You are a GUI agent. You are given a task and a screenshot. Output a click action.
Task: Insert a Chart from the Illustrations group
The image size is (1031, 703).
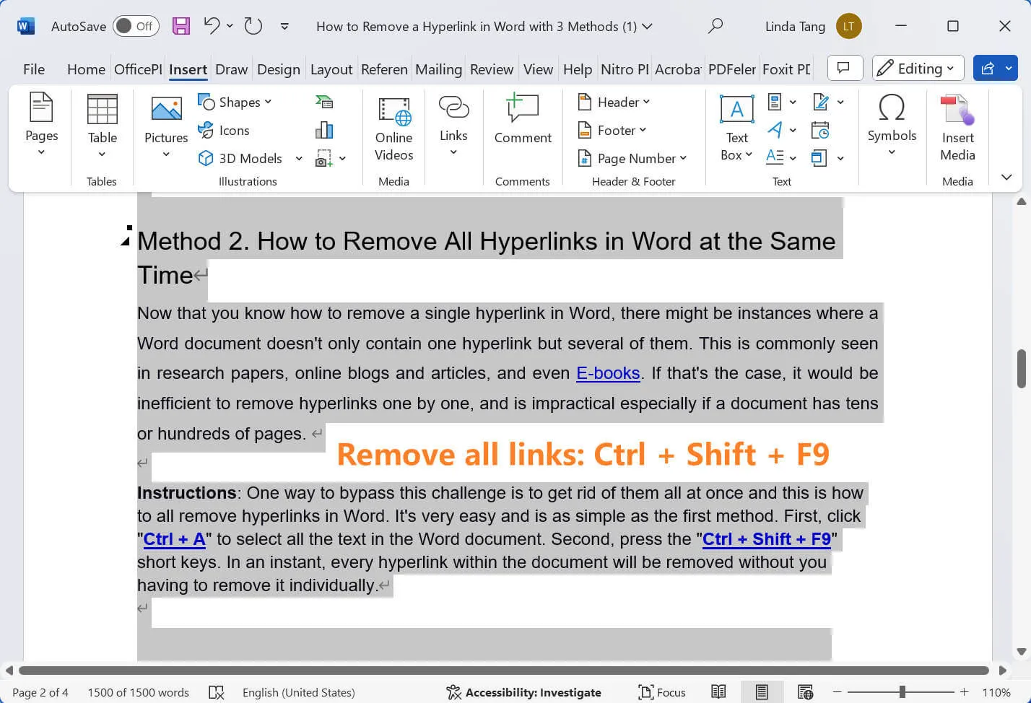(x=324, y=130)
